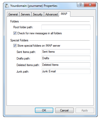100x119 pixels.
Task: Edit the Drafts path field
Action: point(66,58)
